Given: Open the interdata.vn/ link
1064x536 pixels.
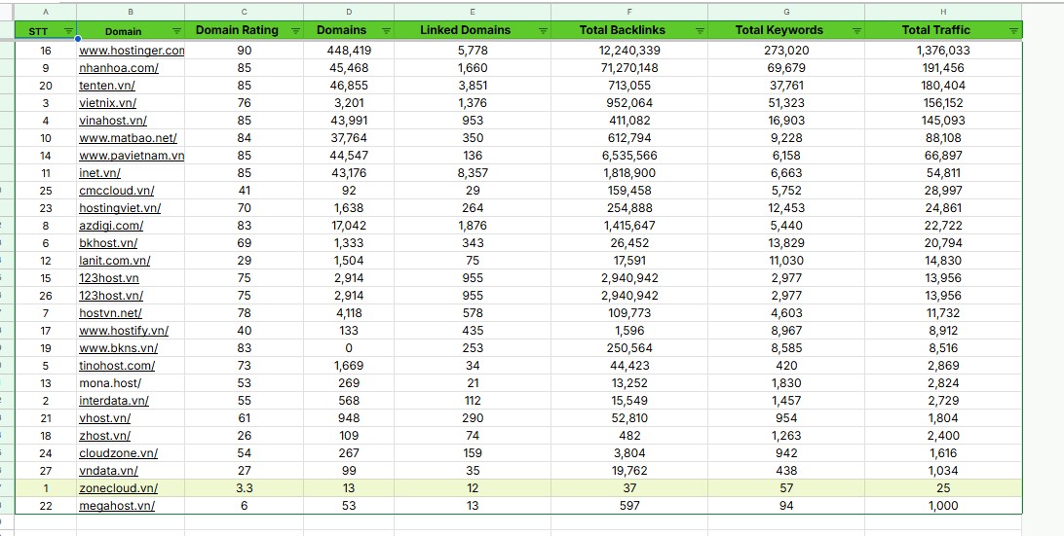Looking at the screenshot, I should (114, 401).
